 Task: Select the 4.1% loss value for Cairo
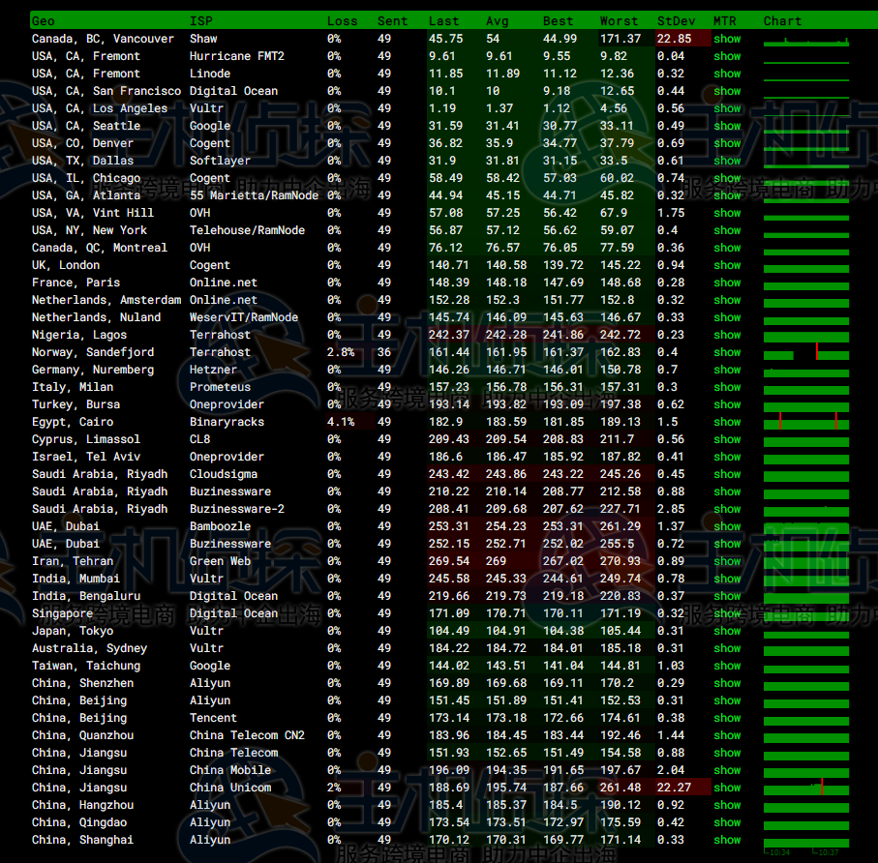click(x=342, y=422)
